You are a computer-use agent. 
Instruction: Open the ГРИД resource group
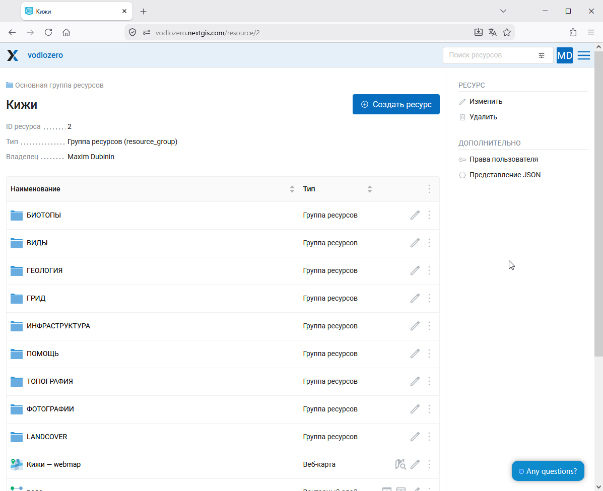36,298
